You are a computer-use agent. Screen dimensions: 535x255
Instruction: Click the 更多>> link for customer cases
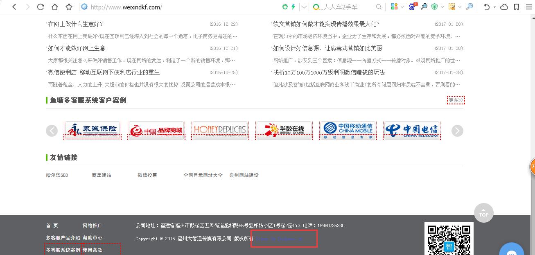click(456, 100)
